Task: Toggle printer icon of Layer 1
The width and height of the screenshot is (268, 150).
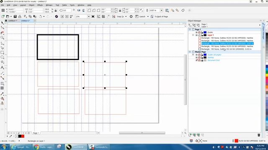Action: tap(199, 35)
